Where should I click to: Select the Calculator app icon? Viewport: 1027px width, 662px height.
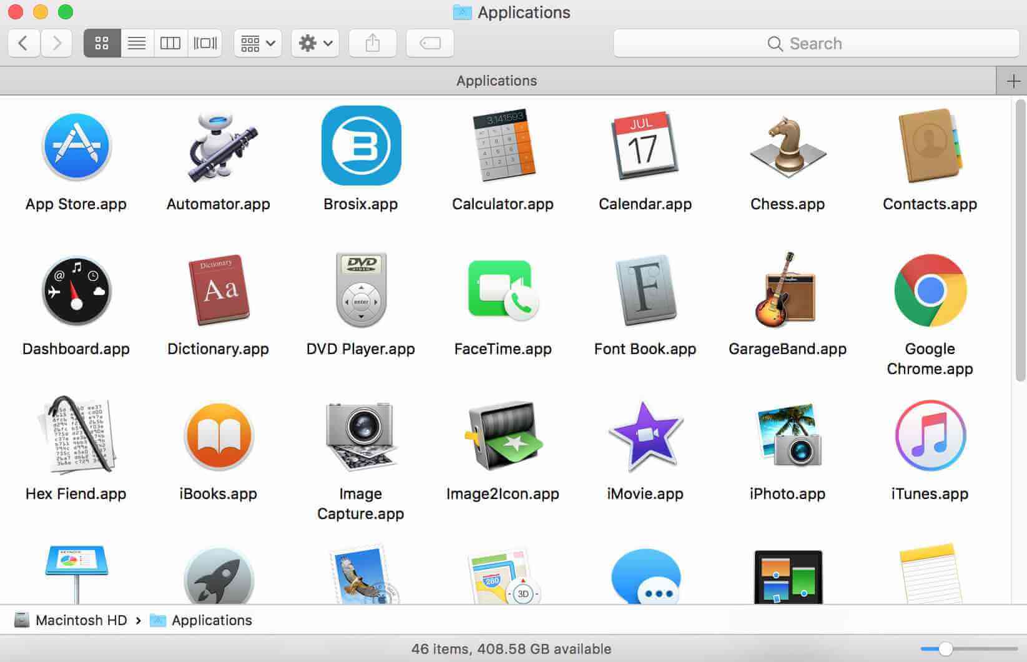click(x=503, y=146)
